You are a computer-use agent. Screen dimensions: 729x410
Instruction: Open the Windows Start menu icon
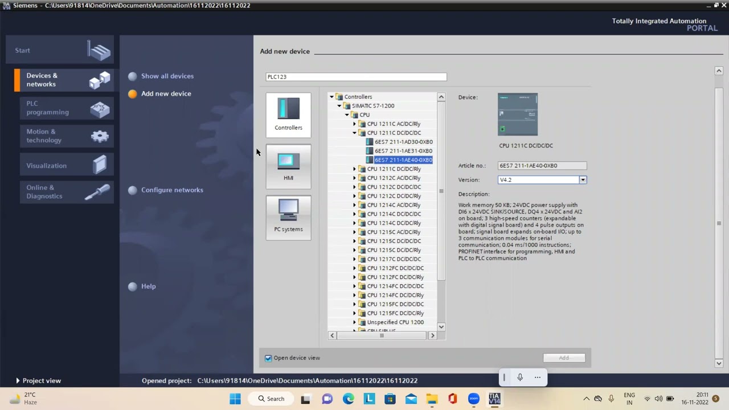(235, 399)
